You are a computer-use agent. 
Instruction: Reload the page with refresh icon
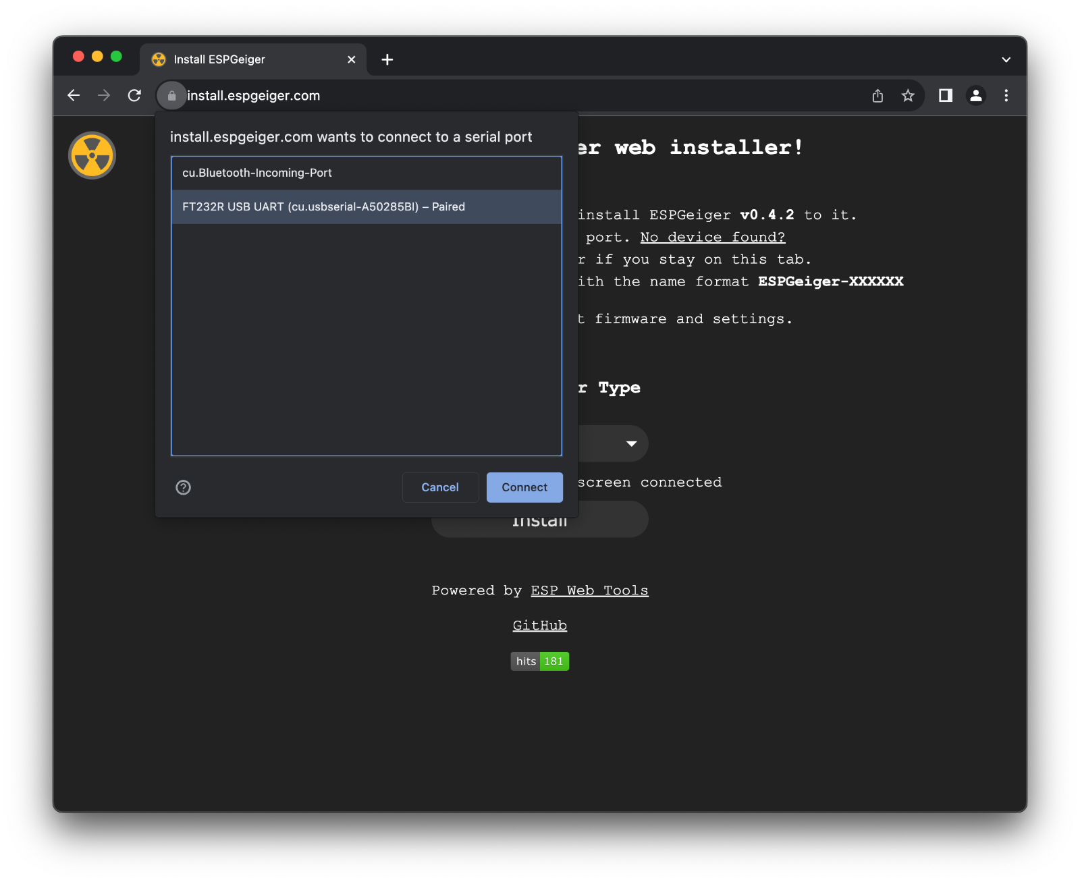coord(134,96)
